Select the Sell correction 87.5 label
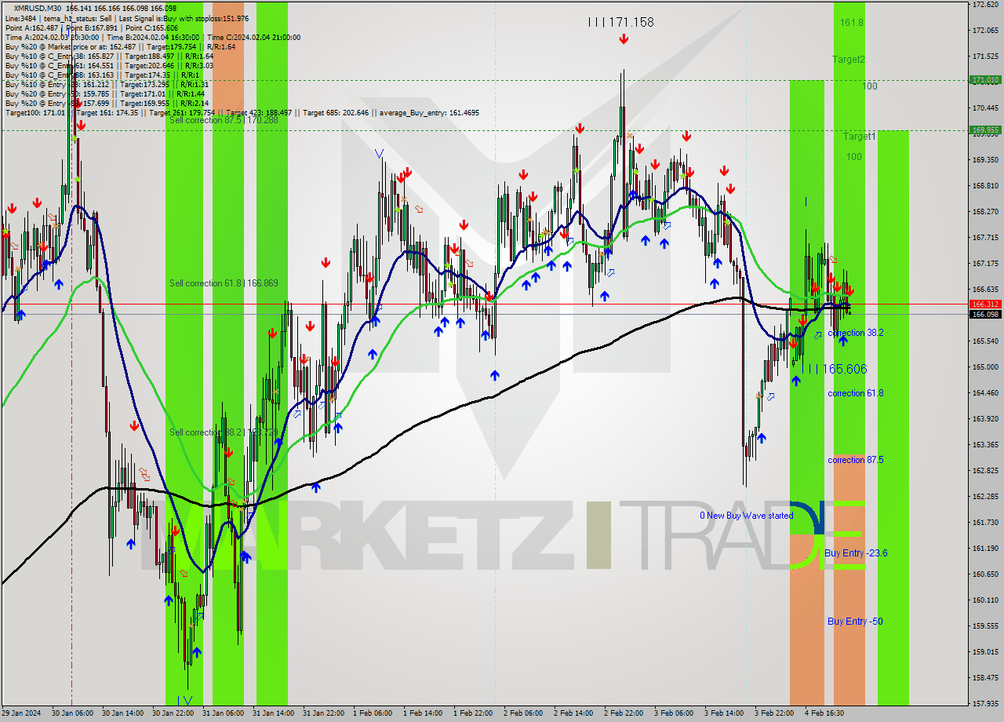Screen dimensions: 1004x722 coord(224,120)
